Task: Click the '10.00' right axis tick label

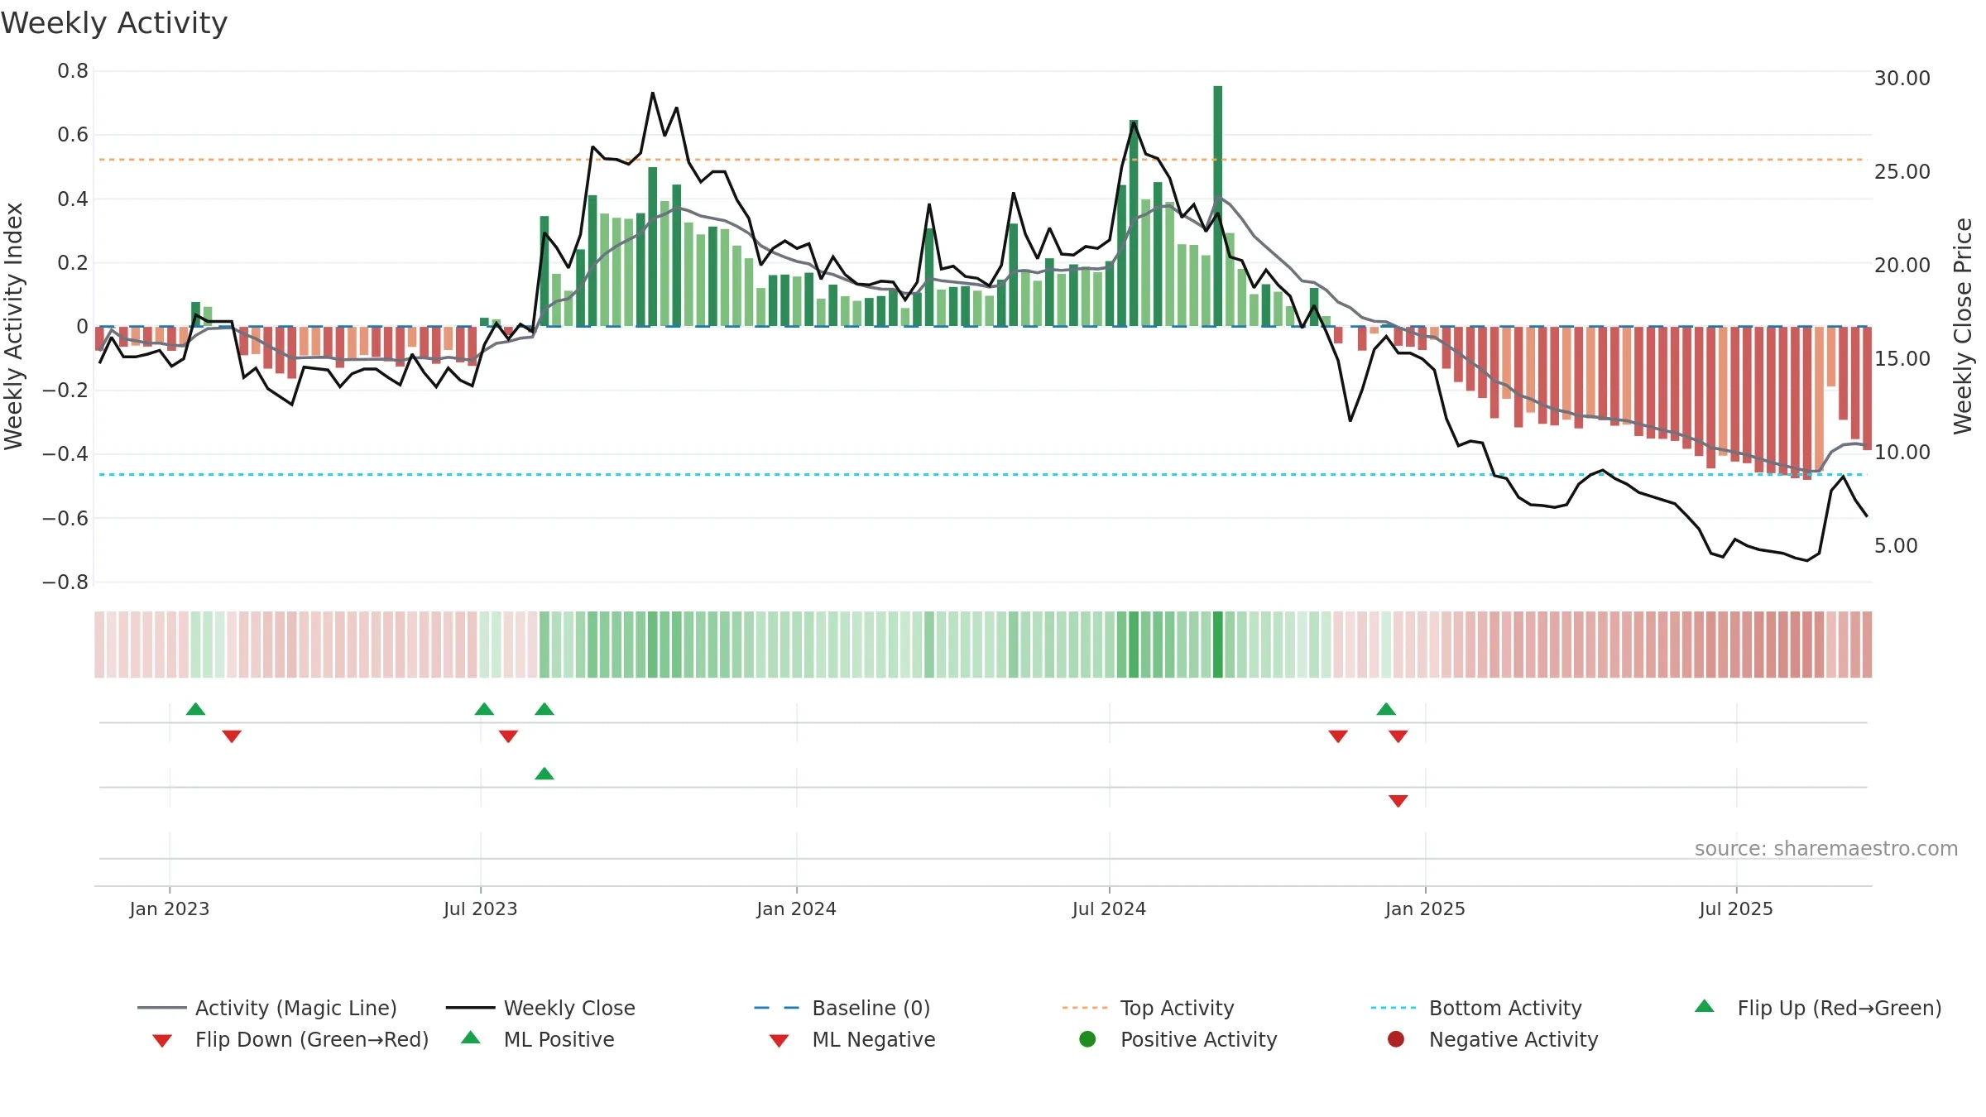Action: [1902, 453]
